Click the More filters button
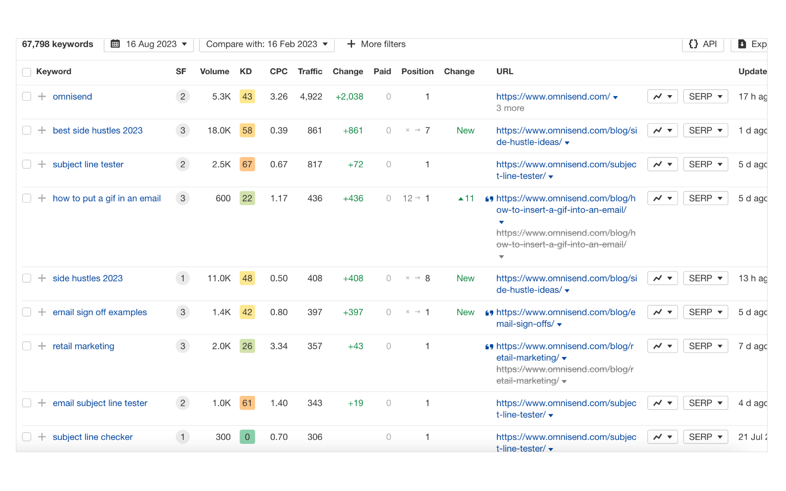Screen dimensions: 786x491 (x=376, y=44)
